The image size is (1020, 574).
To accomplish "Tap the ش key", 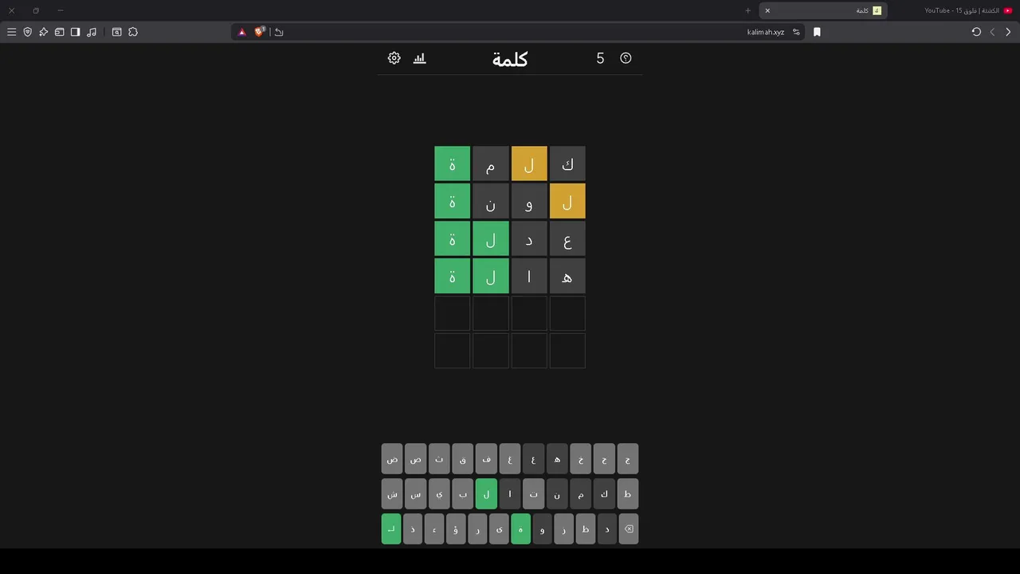I will pyautogui.click(x=392, y=493).
